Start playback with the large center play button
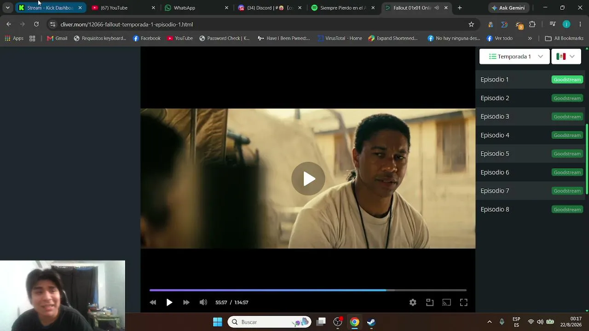This screenshot has height=331, width=589. coord(308,179)
